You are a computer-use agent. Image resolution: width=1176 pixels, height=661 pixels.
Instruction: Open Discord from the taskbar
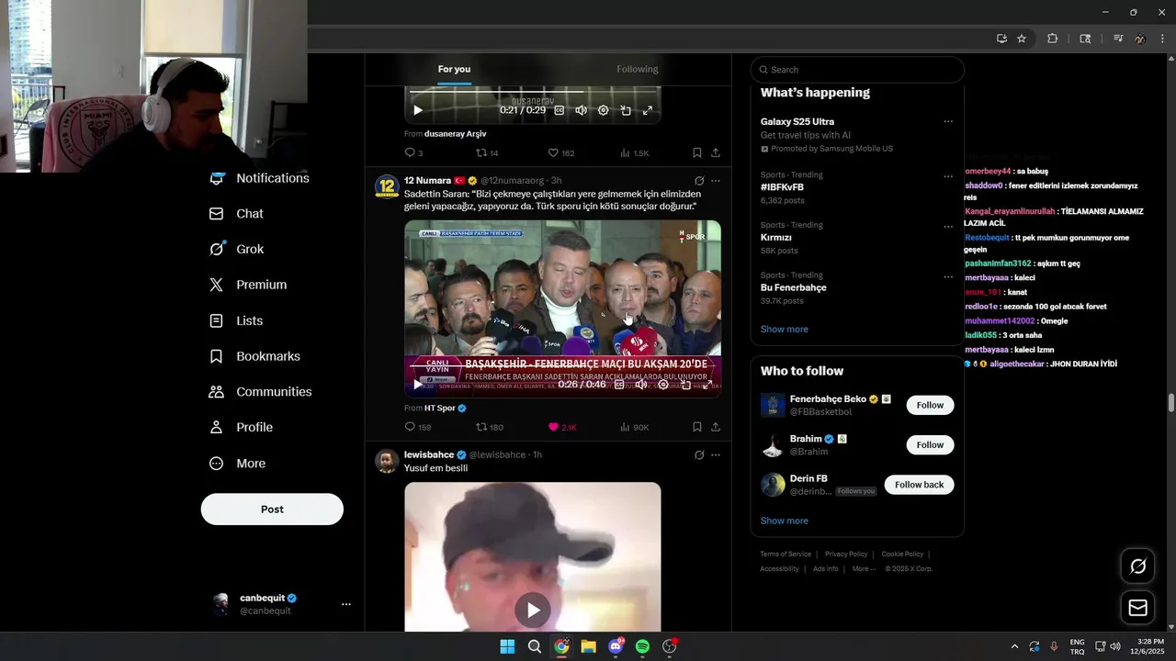pyautogui.click(x=616, y=646)
